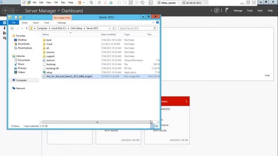
Task: Click the Dashboard icon in Server Manager sidebar
Action: coord(4,23)
